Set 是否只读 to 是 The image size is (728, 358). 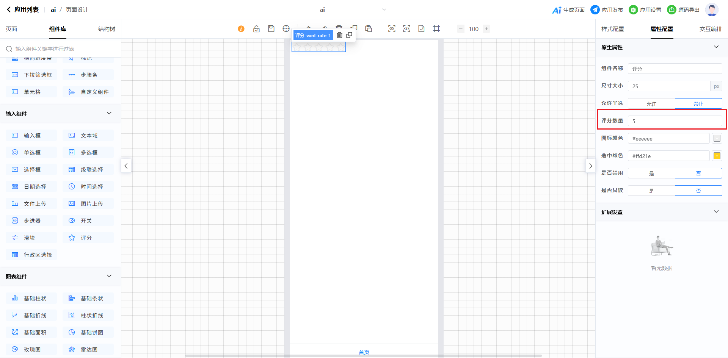651,191
